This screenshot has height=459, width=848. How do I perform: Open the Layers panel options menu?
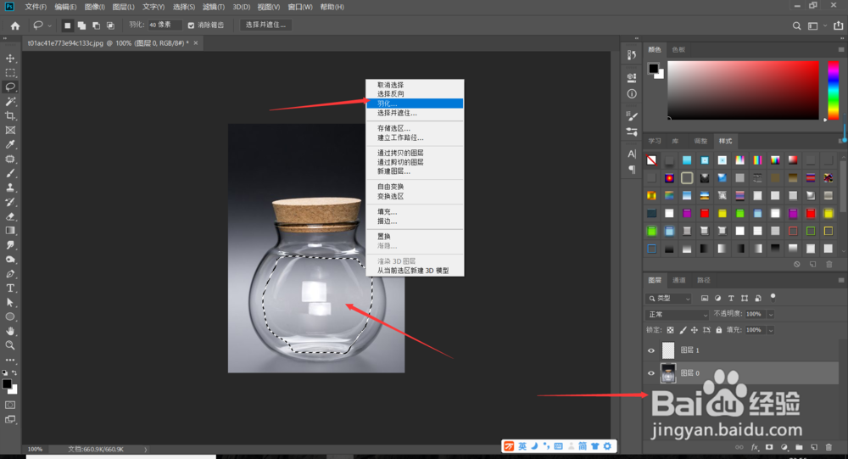[841, 280]
